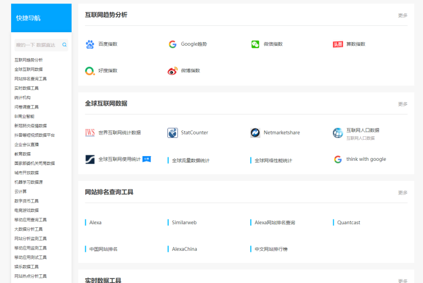Click the Netmarketshare round logo icon
This screenshot has height=283, width=423.
coord(255,133)
